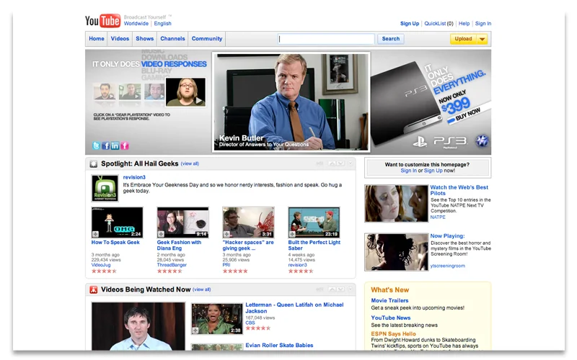Add Letterman Queen Latifah video to QuickList
This screenshot has width=577, height=360.
point(195,330)
